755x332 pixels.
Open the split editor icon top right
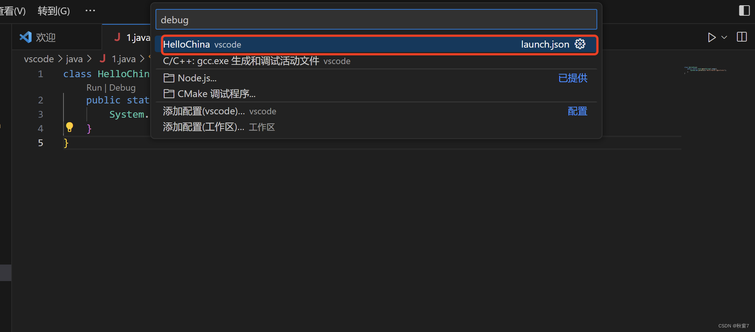coord(742,37)
